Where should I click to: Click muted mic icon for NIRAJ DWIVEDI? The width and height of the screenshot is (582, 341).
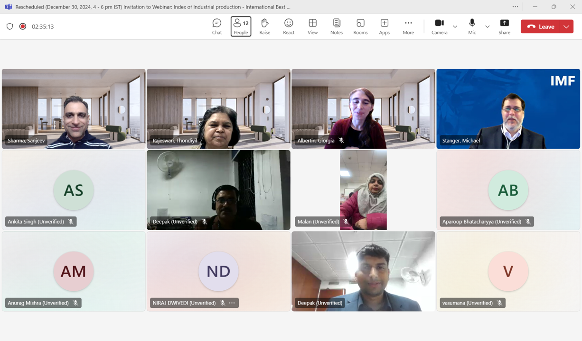click(x=222, y=303)
